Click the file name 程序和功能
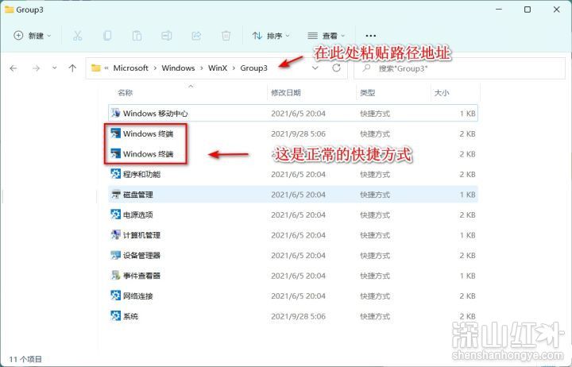The width and height of the screenshot is (572, 367). click(x=141, y=175)
